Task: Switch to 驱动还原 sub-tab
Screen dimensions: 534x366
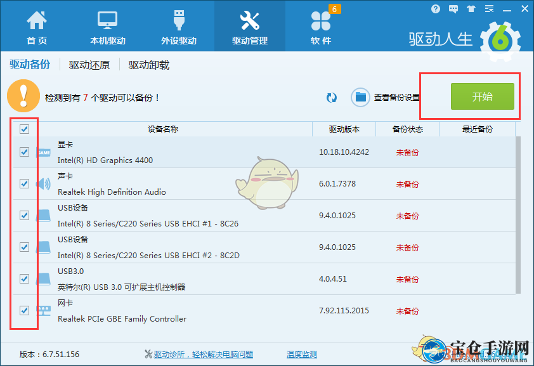Action: click(x=89, y=65)
